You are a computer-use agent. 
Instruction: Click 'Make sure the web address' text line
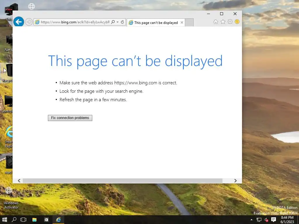click(x=118, y=83)
